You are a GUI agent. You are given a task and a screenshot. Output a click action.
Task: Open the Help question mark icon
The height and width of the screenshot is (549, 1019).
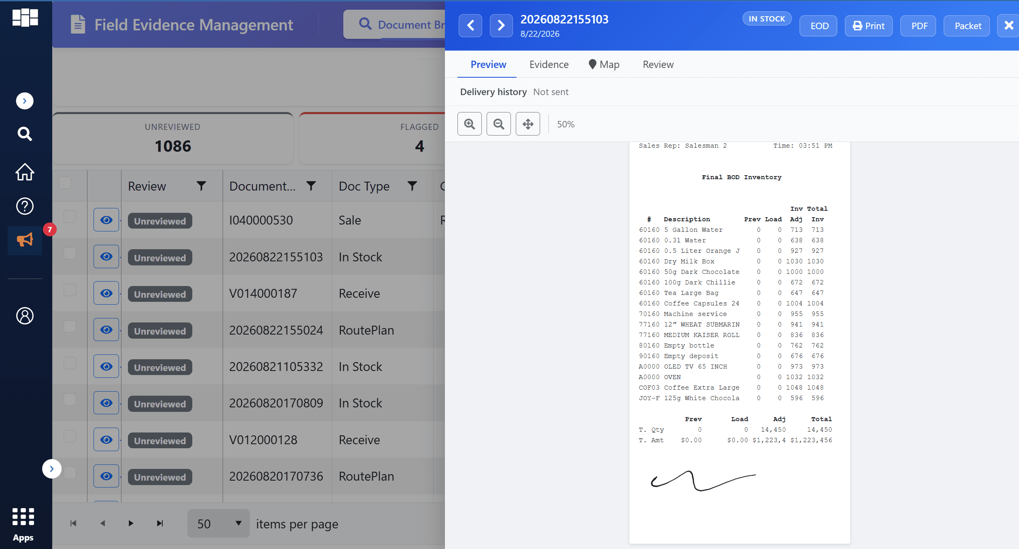(25, 206)
